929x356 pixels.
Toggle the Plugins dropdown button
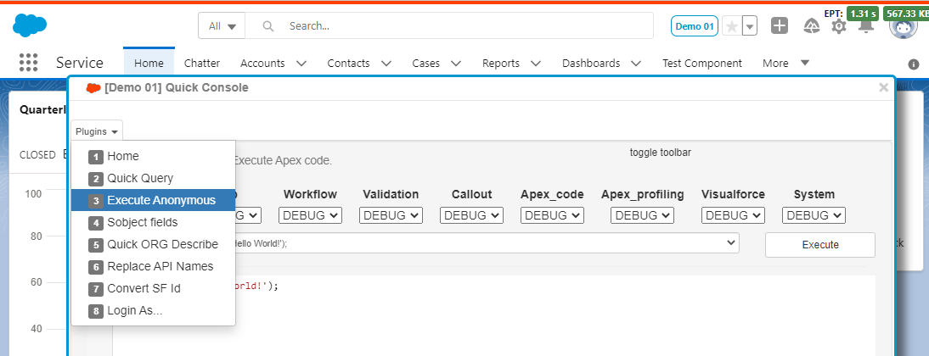[97, 131]
